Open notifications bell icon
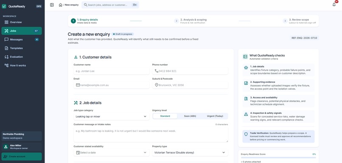The image size is (342, 163). coord(334,5)
